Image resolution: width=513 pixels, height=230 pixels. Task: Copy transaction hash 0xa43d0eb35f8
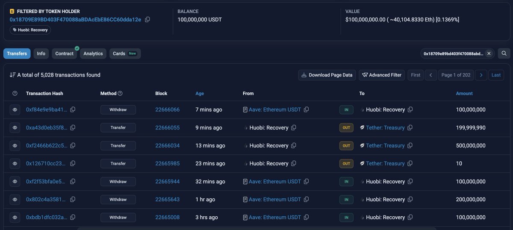pyautogui.click(x=73, y=128)
